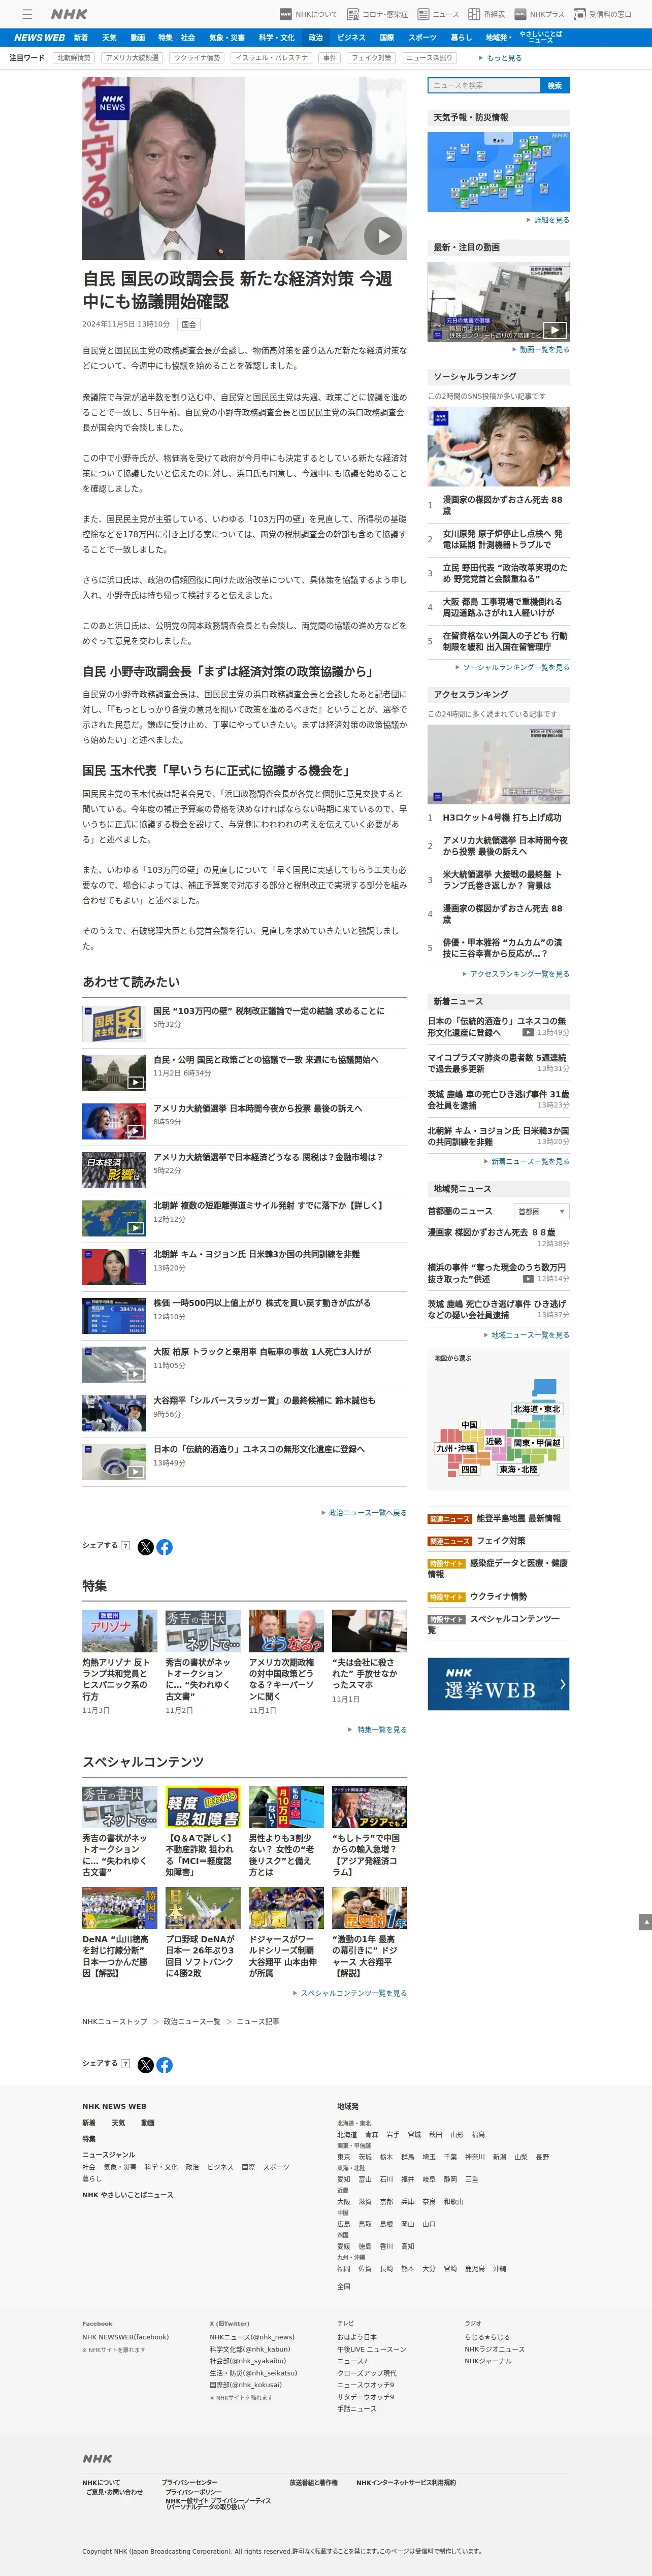Open the 受信料の窓口 header link
This screenshot has height=2576, width=652.
[602, 14]
